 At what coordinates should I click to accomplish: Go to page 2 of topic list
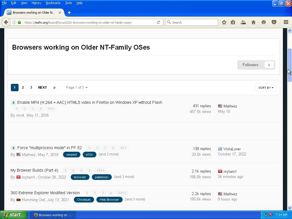(x=23, y=88)
